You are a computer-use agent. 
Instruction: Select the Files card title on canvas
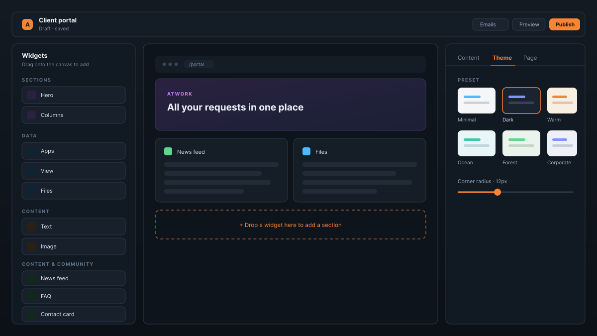(321, 152)
